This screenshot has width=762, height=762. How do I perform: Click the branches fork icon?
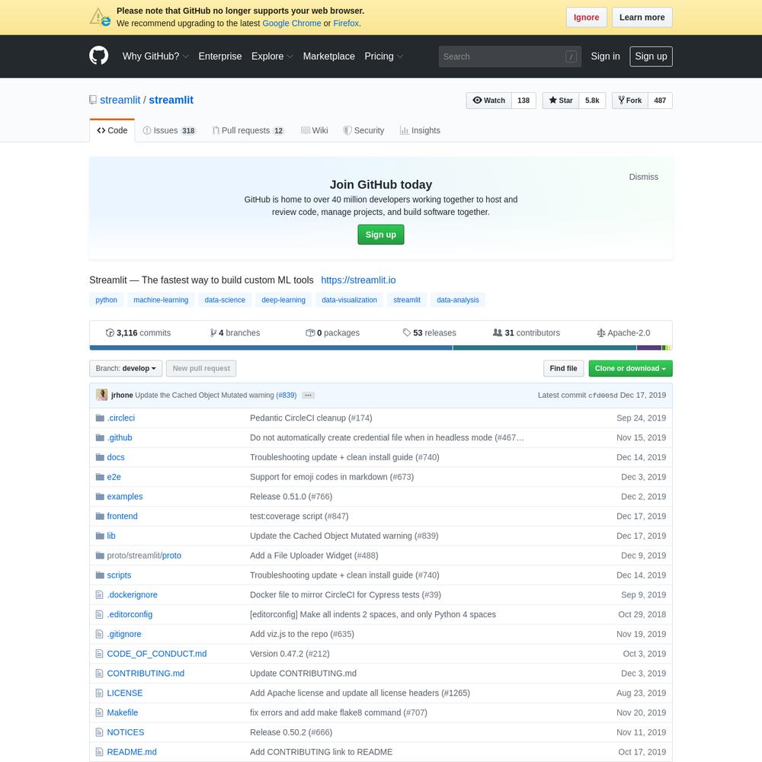point(213,333)
